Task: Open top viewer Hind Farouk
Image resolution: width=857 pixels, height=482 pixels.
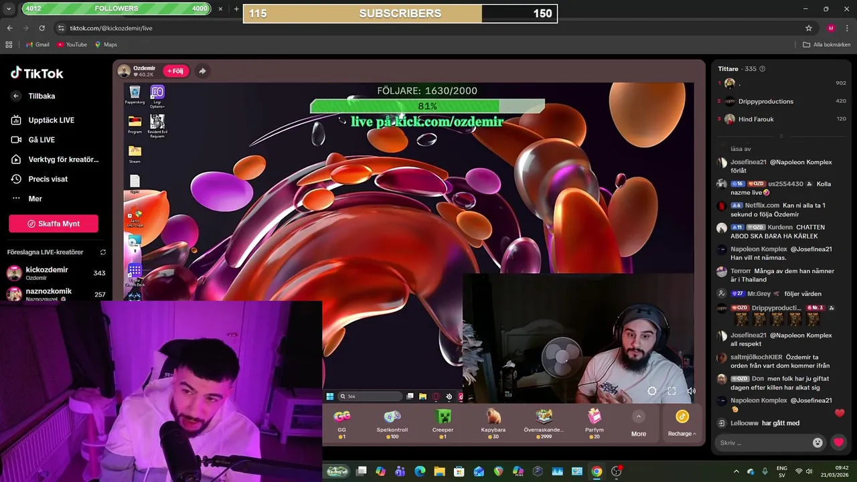Action: [x=755, y=119]
